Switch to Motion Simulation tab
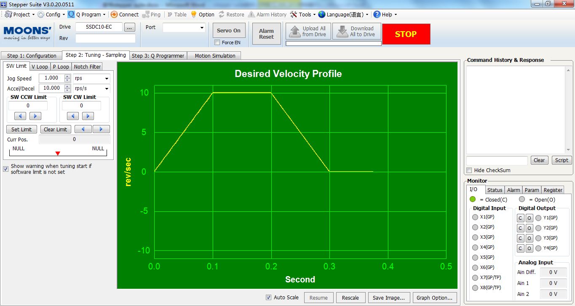Screen dimensions: 575x306 (215, 56)
